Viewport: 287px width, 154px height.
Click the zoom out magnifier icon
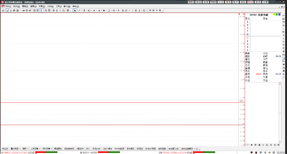60,11
